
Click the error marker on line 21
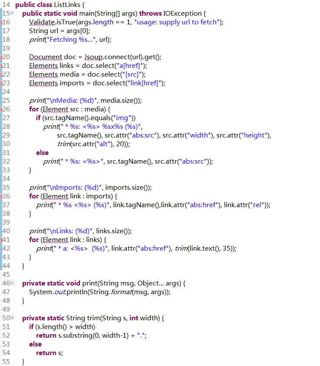(x=1, y=66)
